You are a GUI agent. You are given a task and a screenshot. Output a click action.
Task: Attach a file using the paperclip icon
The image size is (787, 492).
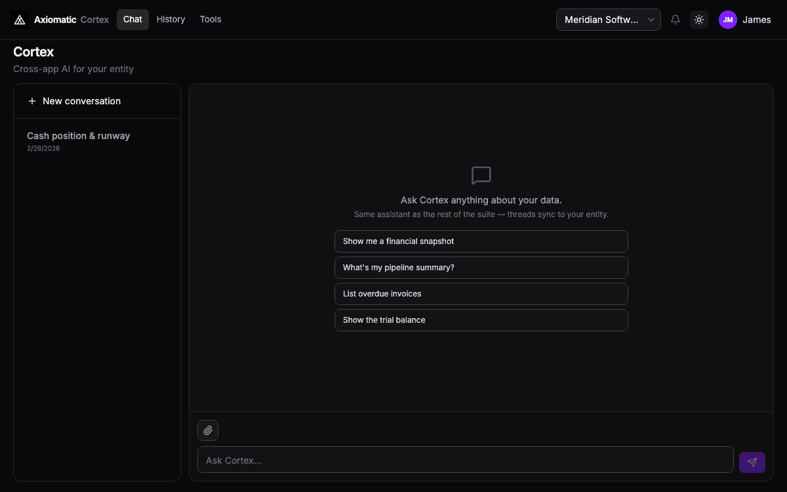click(208, 430)
